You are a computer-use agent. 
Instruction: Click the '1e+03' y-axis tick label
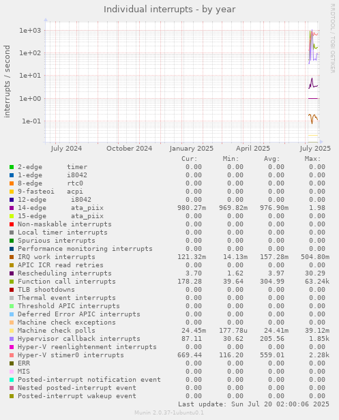pos(30,31)
